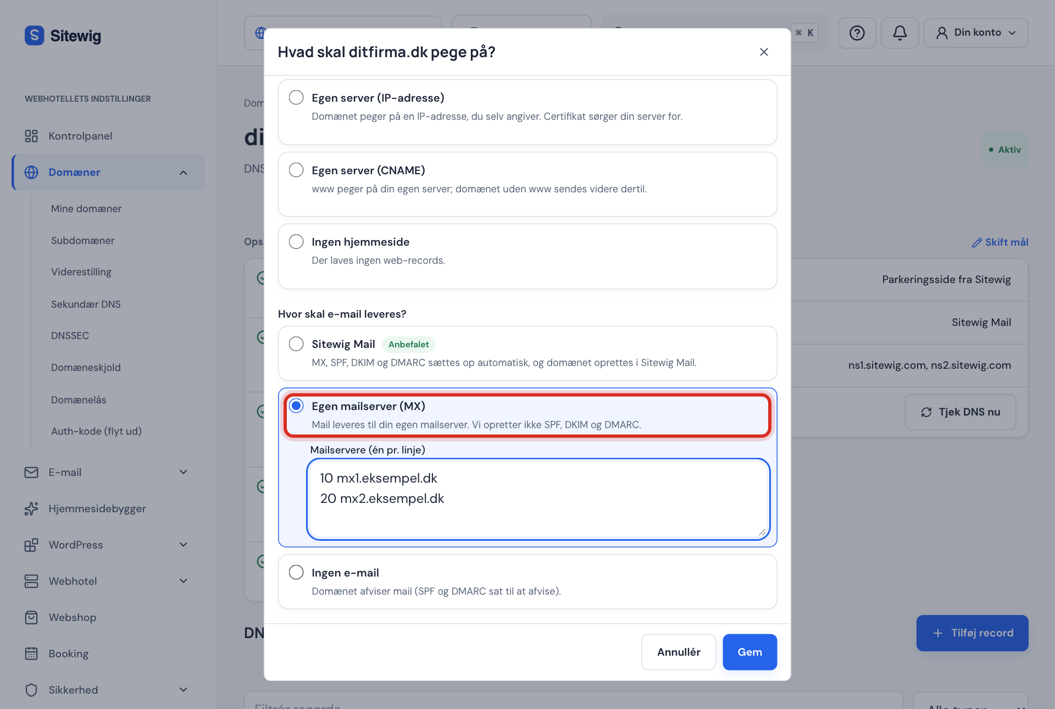The height and width of the screenshot is (709, 1055).
Task: Open Viderestilling submenu item
Action: (81, 272)
